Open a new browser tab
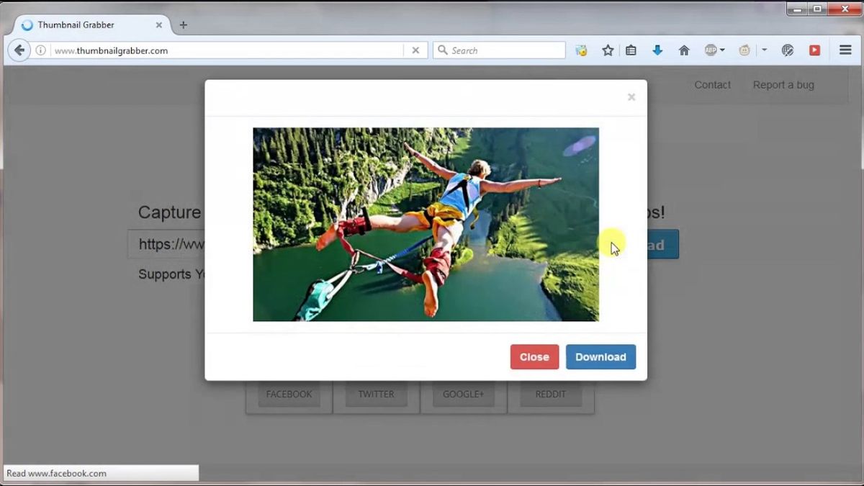 coord(183,24)
